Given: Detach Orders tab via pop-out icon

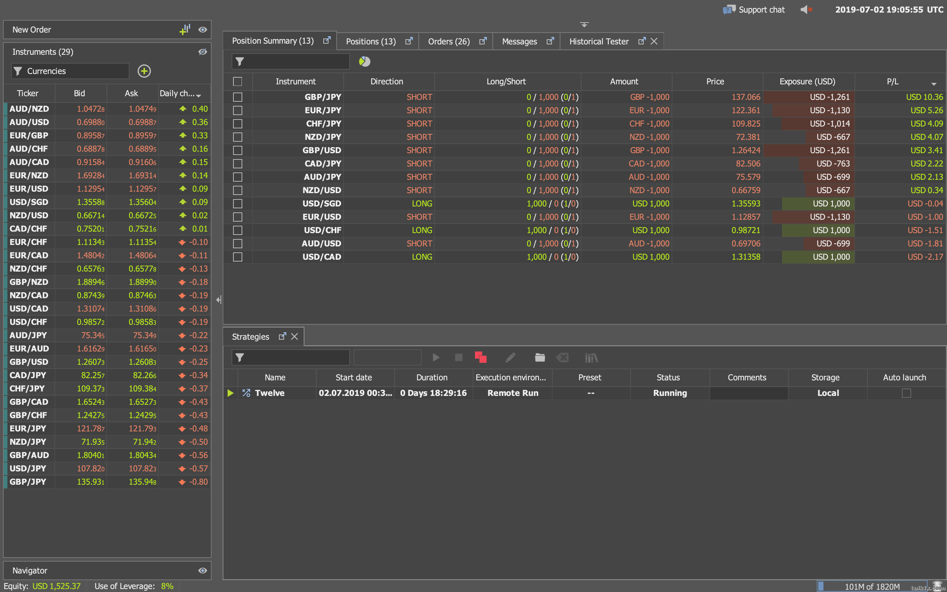Looking at the screenshot, I should [483, 41].
